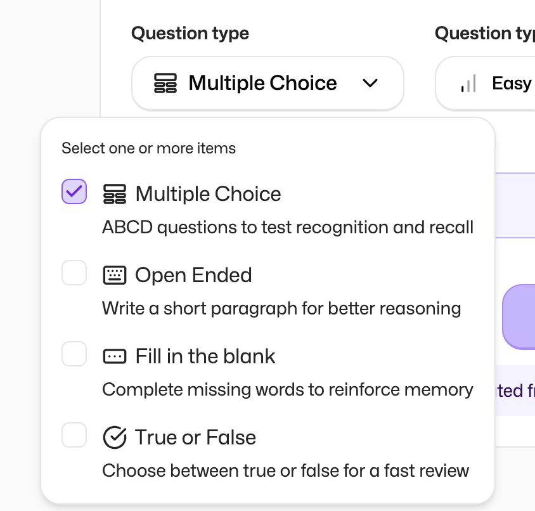Viewport: 535px width, 511px height.
Task: Click 'Choose between true or false' description
Action: 285,470
